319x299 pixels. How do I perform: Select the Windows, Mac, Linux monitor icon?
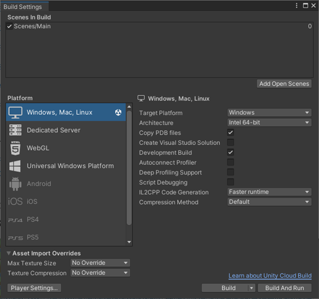point(15,112)
